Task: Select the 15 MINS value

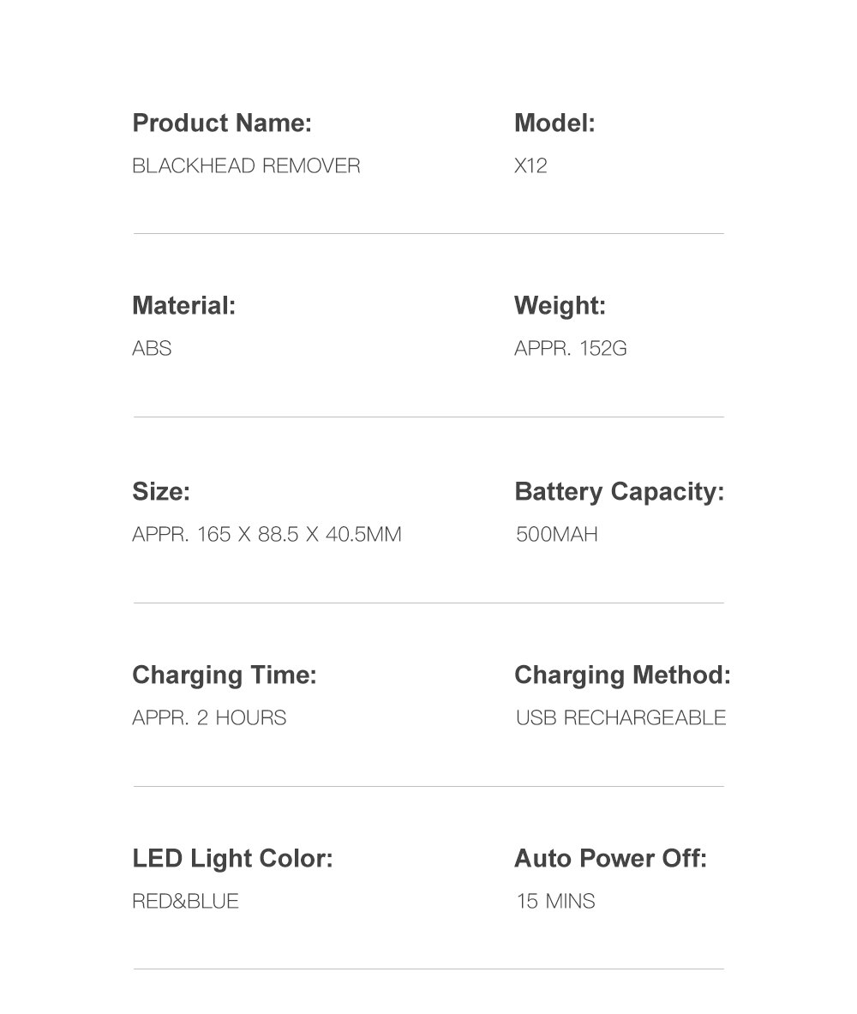Action: 555,902
